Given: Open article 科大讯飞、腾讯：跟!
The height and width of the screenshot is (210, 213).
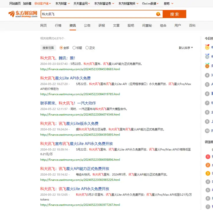Looking at the screenshot, I should (58, 58).
